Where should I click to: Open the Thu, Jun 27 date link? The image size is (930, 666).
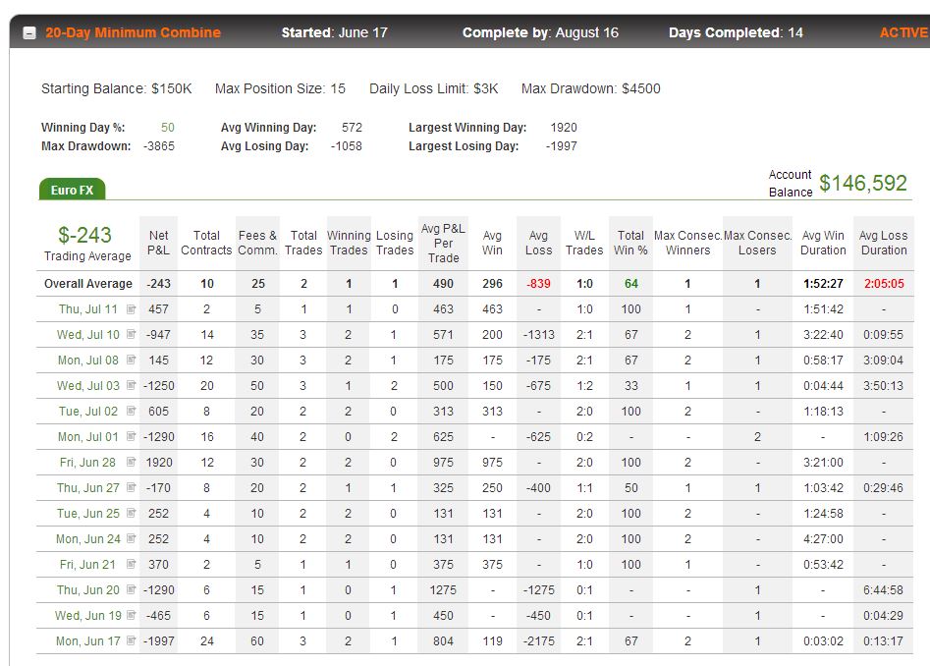[87, 487]
